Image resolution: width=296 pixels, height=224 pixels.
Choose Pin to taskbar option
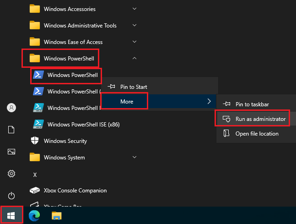tap(252, 104)
